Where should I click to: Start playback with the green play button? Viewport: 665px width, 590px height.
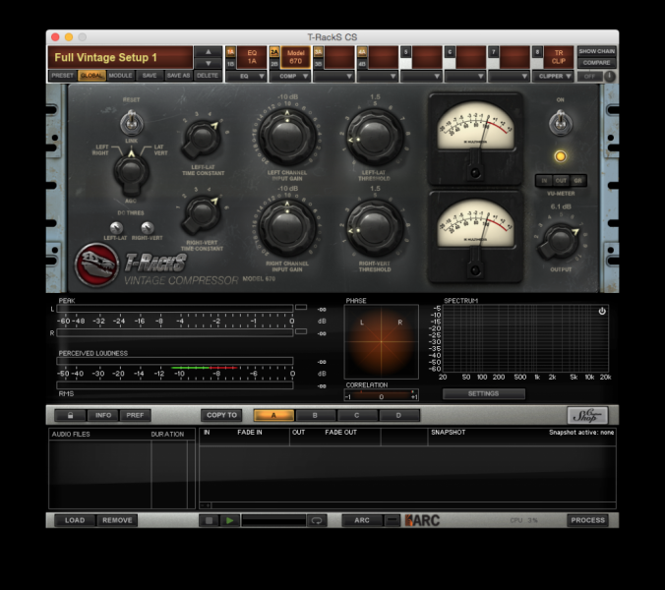point(229,520)
